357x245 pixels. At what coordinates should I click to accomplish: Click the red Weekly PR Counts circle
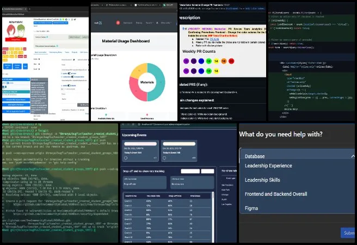pyautogui.click(x=231, y=61)
